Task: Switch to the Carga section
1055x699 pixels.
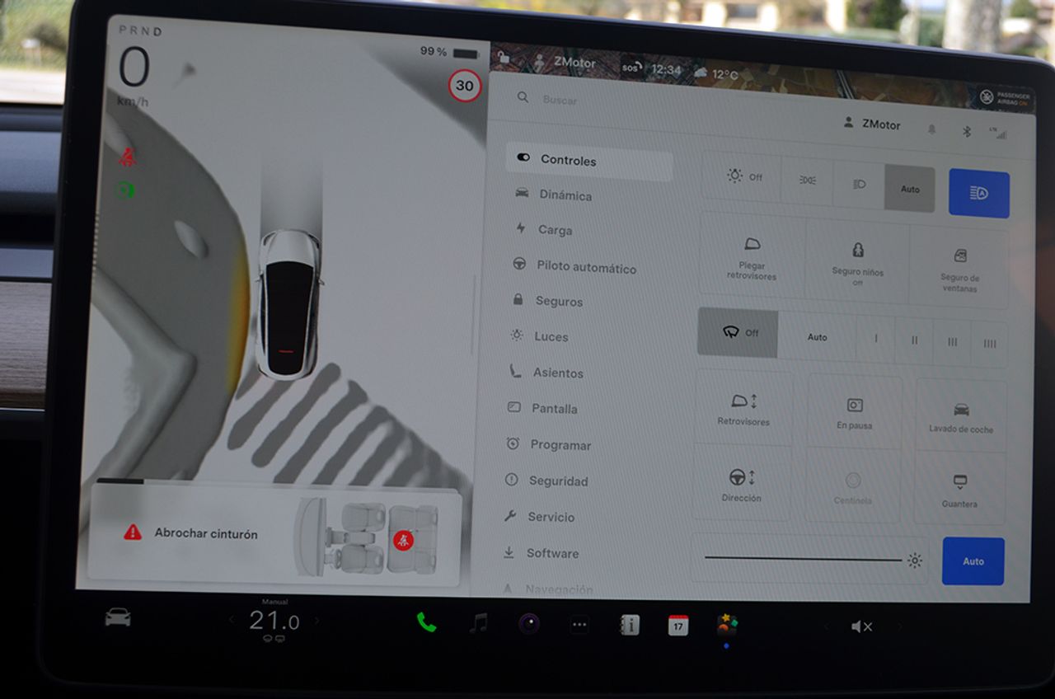Action: point(556,230)
